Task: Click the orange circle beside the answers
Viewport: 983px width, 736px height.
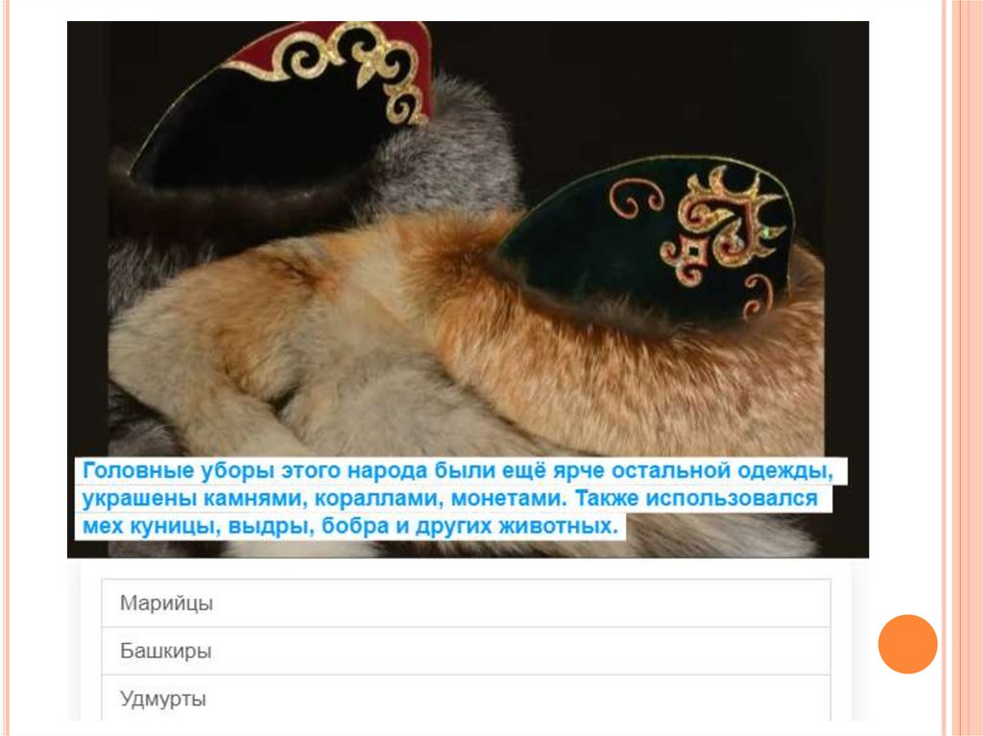Action: coord(907,644)
